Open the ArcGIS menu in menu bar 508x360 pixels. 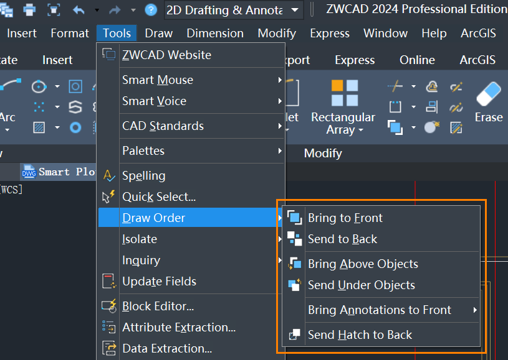coord(479,34)
